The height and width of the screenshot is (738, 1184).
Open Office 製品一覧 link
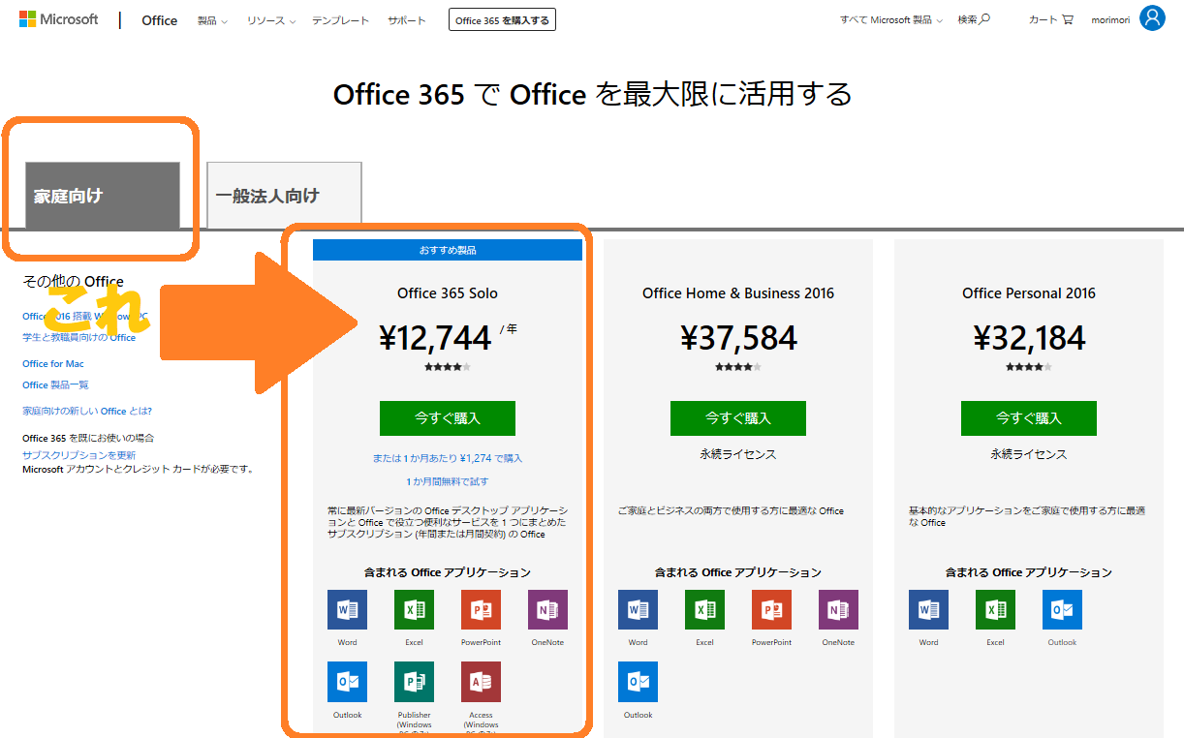click(56, 385)
